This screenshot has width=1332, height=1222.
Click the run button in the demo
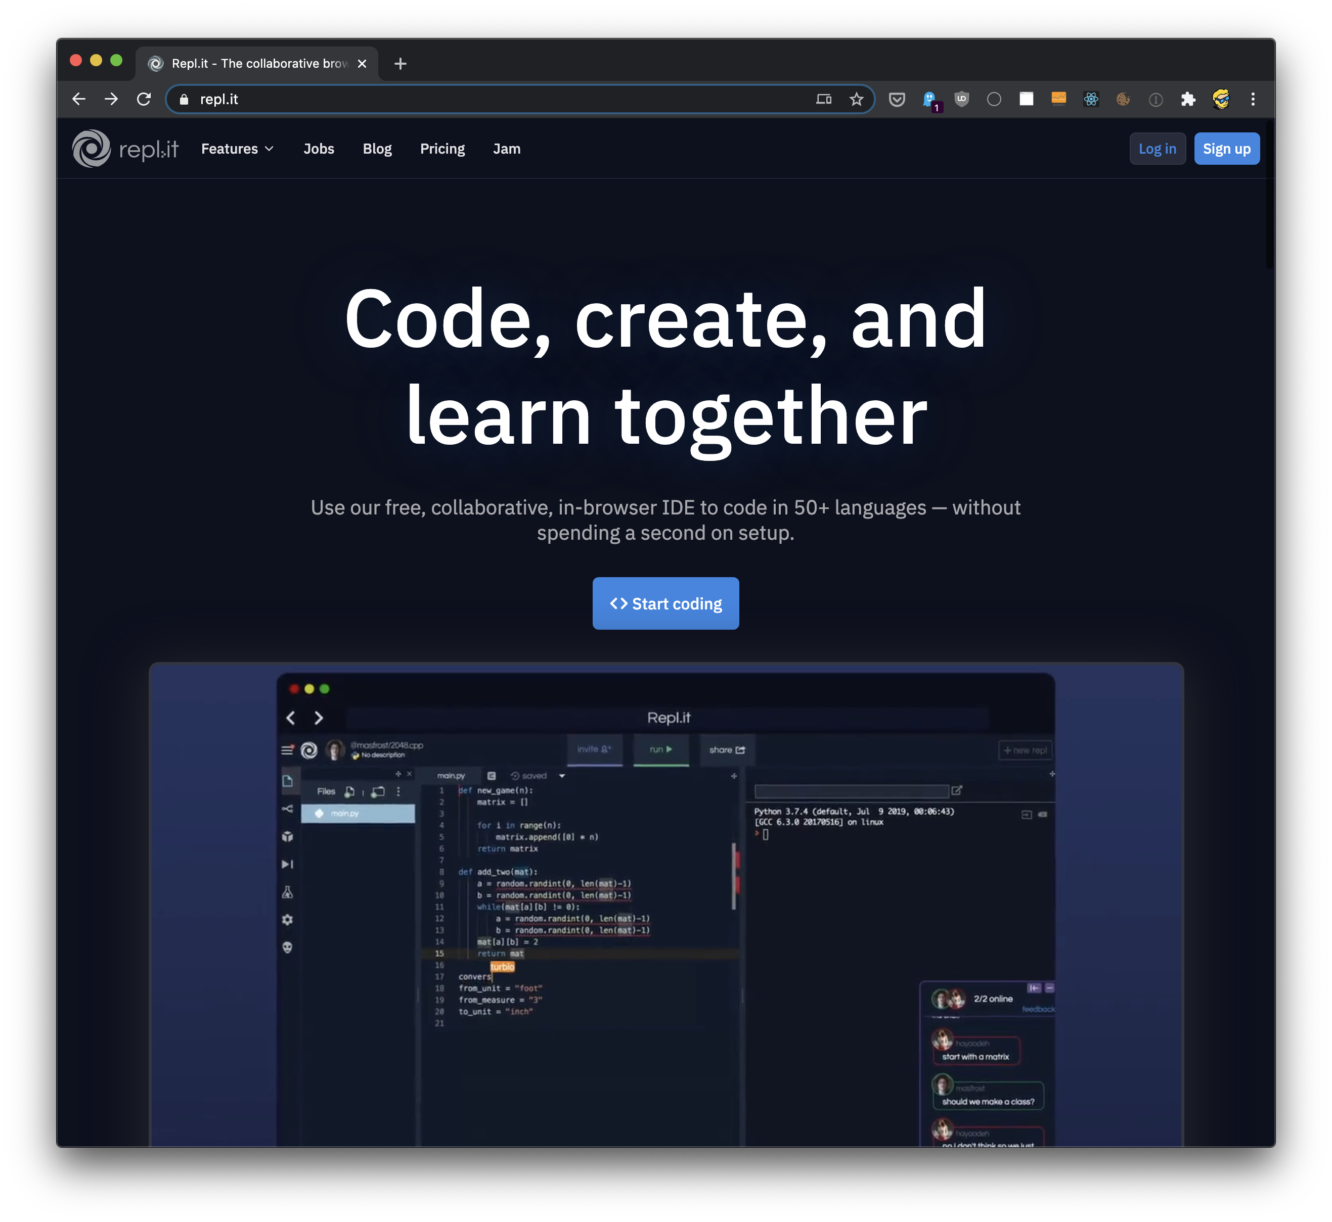tap(661, 749)
